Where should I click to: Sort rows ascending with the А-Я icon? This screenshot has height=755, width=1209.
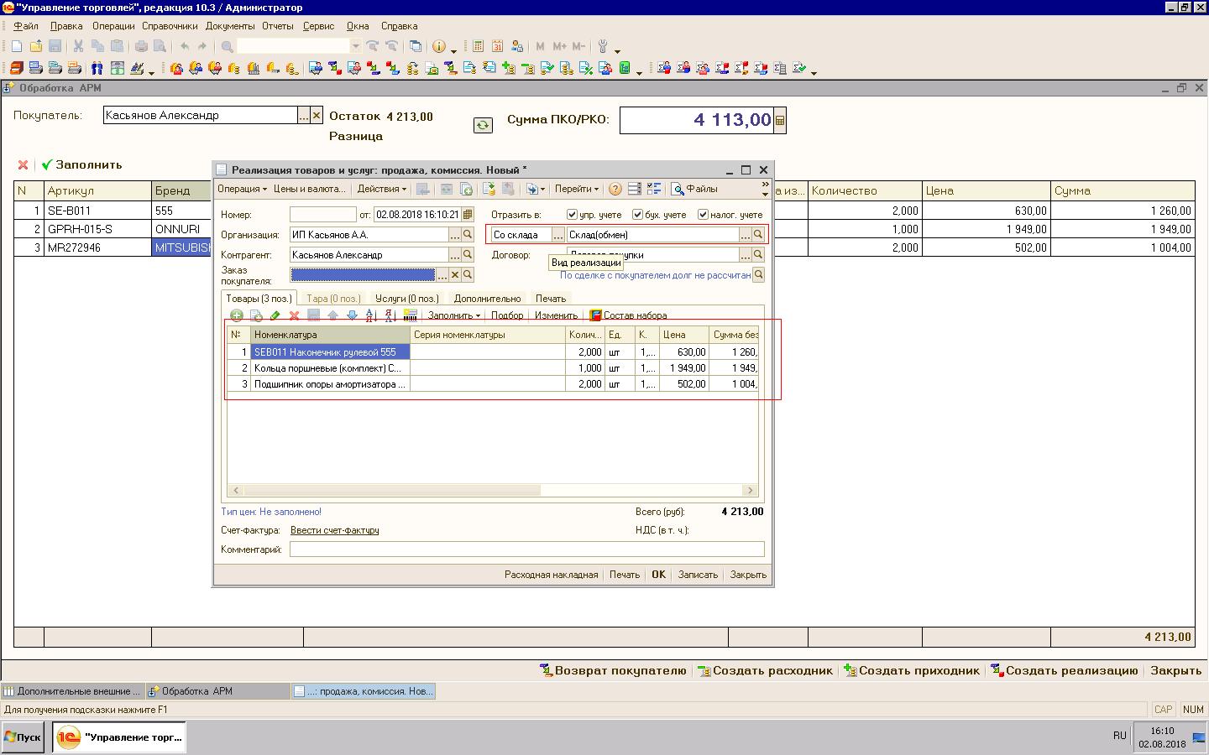tap(370, 315)
